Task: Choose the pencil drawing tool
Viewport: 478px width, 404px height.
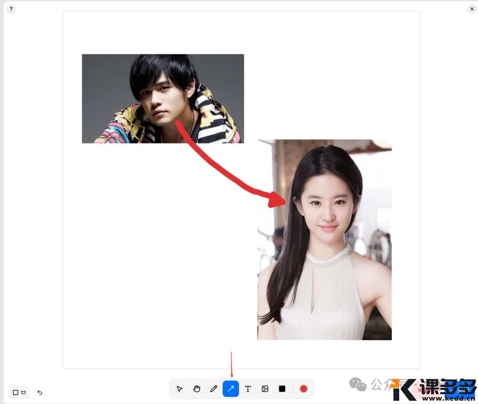Action: 214,389
